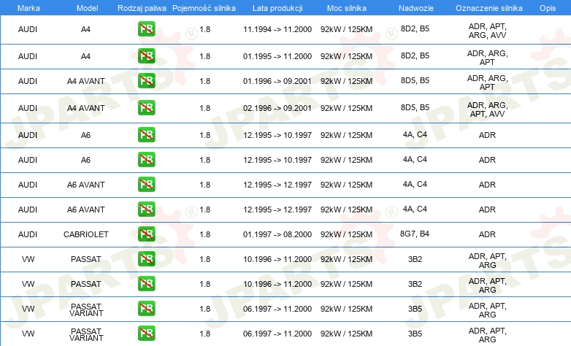This screenshot has height=346, width=571.
Task: Select the date range 01.1996 -> 09.2001
Action: (277, 81)
